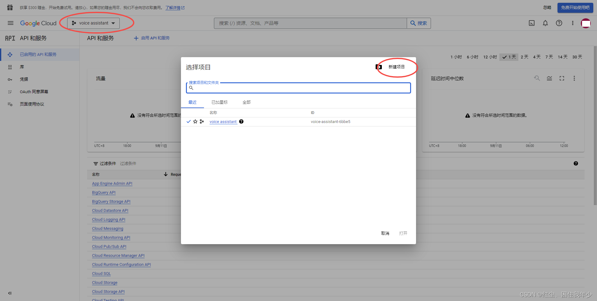Click the 搜索 button
The width and height of the screenshot is (597, 301).
419,23
